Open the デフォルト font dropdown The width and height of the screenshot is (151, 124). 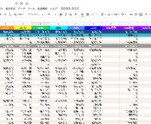coord(35,14)
